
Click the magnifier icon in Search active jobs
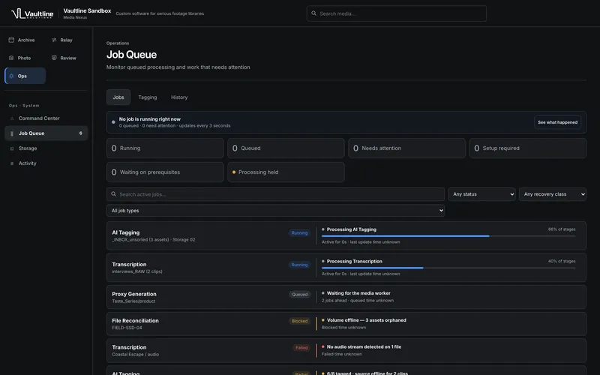coord(114,194)
